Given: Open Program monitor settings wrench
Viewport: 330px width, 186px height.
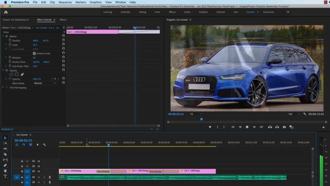Looking at the screenshot, I should pyautogui.click(x=304, y=114).
